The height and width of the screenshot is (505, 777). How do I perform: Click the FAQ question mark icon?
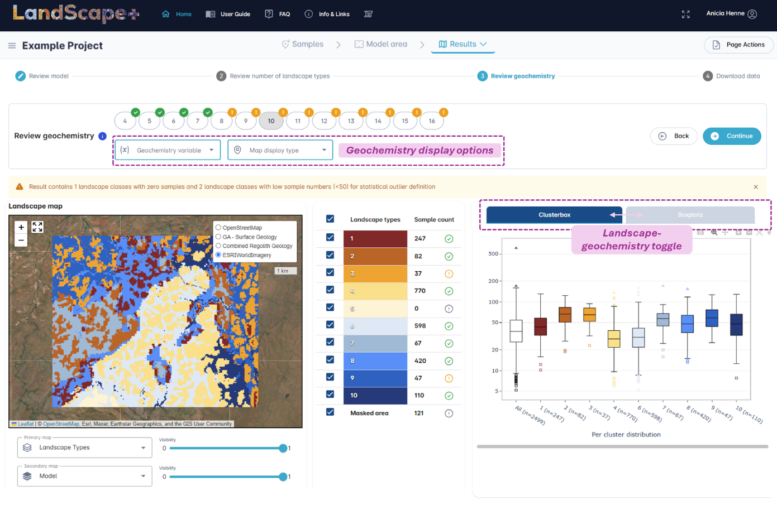point(269,14)
